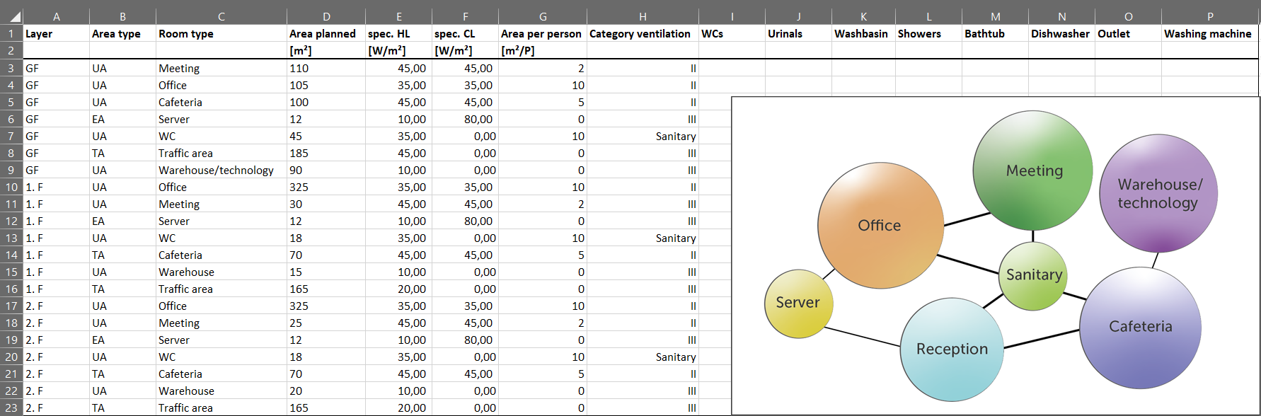This screenshot has height=416, width=1261.
Task: Select column H header
Action: 642,16
